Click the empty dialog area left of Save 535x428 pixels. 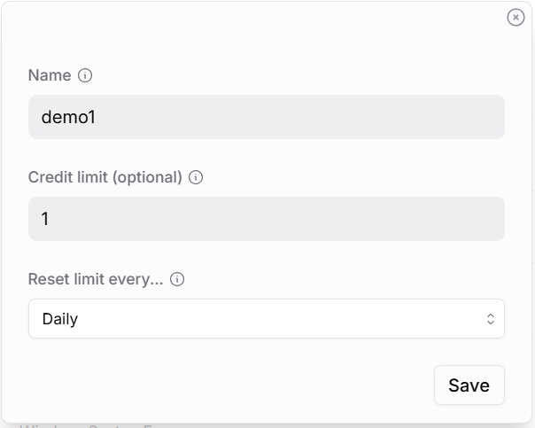click(x=221, y=385)
